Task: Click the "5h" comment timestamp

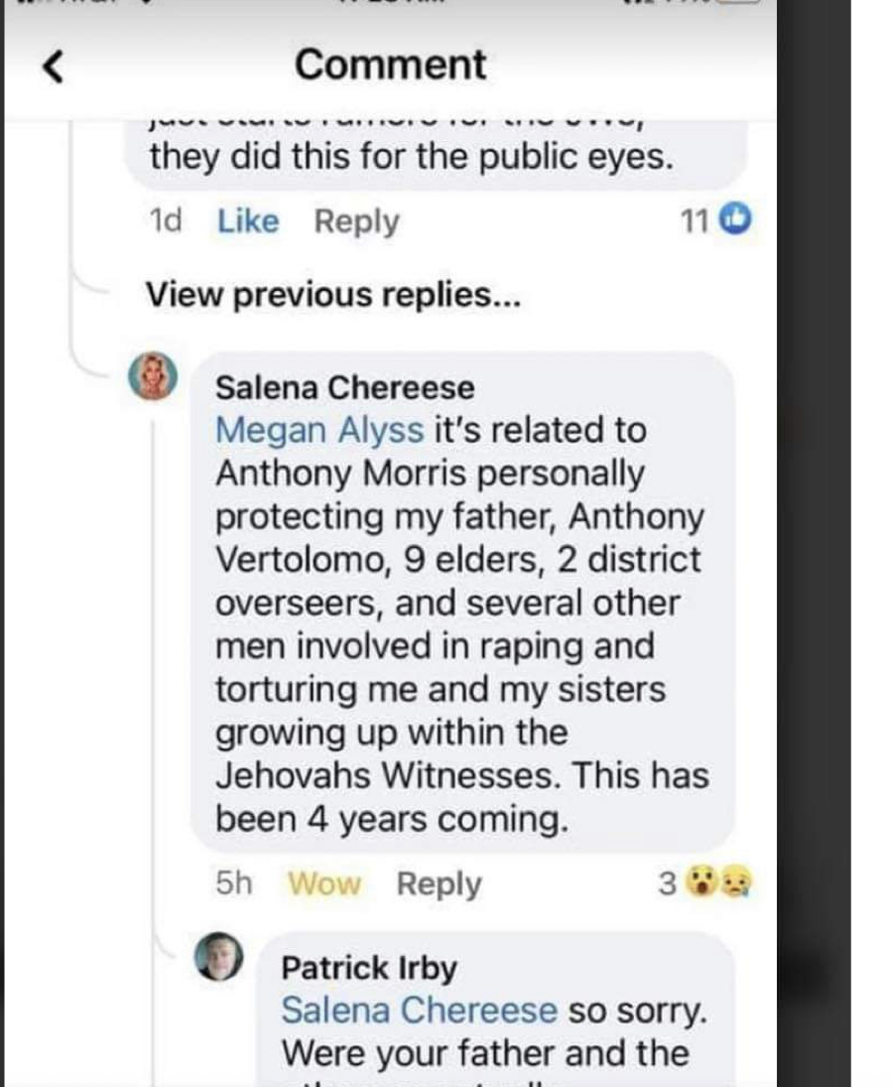Action: tap(234, 883)
